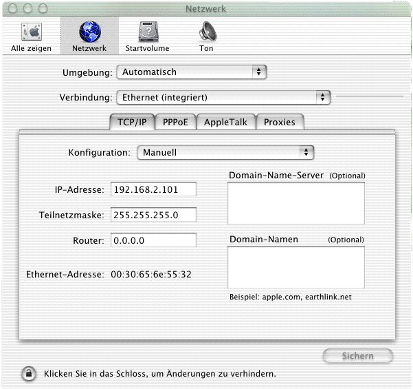Switch to the TCP/IP tab

pos(132,122)
